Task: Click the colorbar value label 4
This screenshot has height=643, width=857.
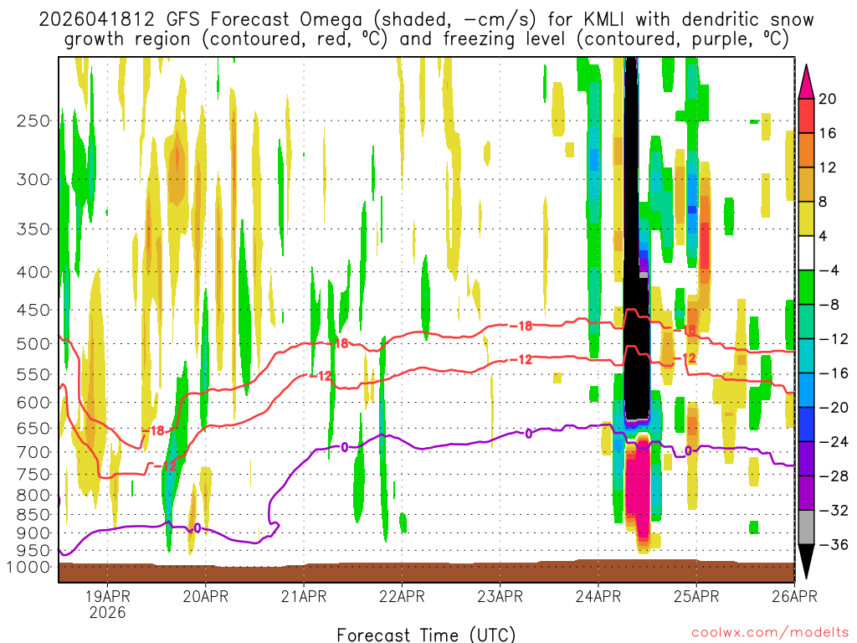Action: tap(824, 236)
